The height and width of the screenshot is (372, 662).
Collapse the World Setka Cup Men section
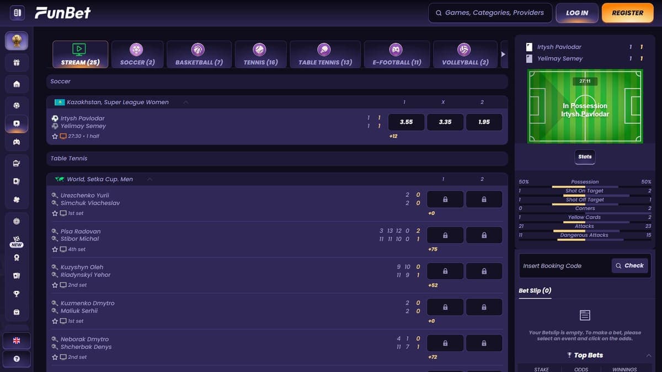150,179
